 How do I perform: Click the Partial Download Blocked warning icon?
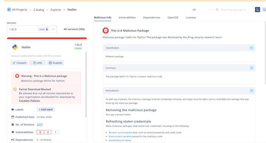(x=15, y=89)
